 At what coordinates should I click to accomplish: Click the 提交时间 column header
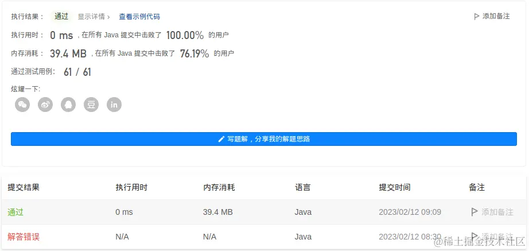pyautogui.click(x=395, y=187)
